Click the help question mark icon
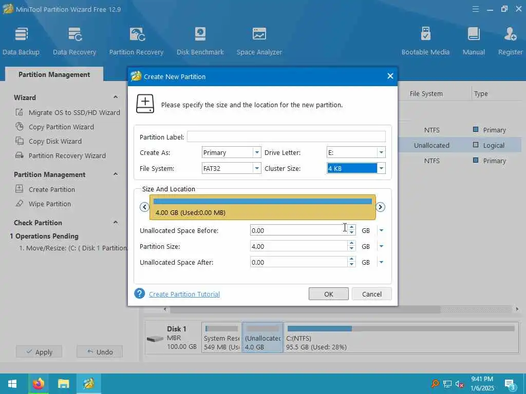 click(x=139, y=293)
